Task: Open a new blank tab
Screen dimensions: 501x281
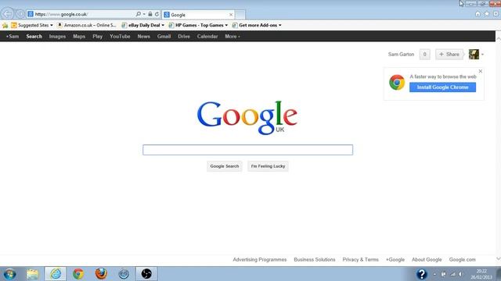Action: pyautogui.click(x=240, y=15)
